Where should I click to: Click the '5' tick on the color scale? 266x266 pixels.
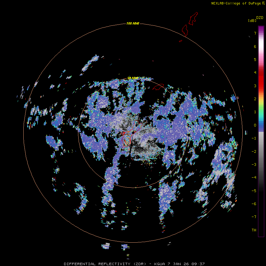pyautogui.click(x=255, y=59)
